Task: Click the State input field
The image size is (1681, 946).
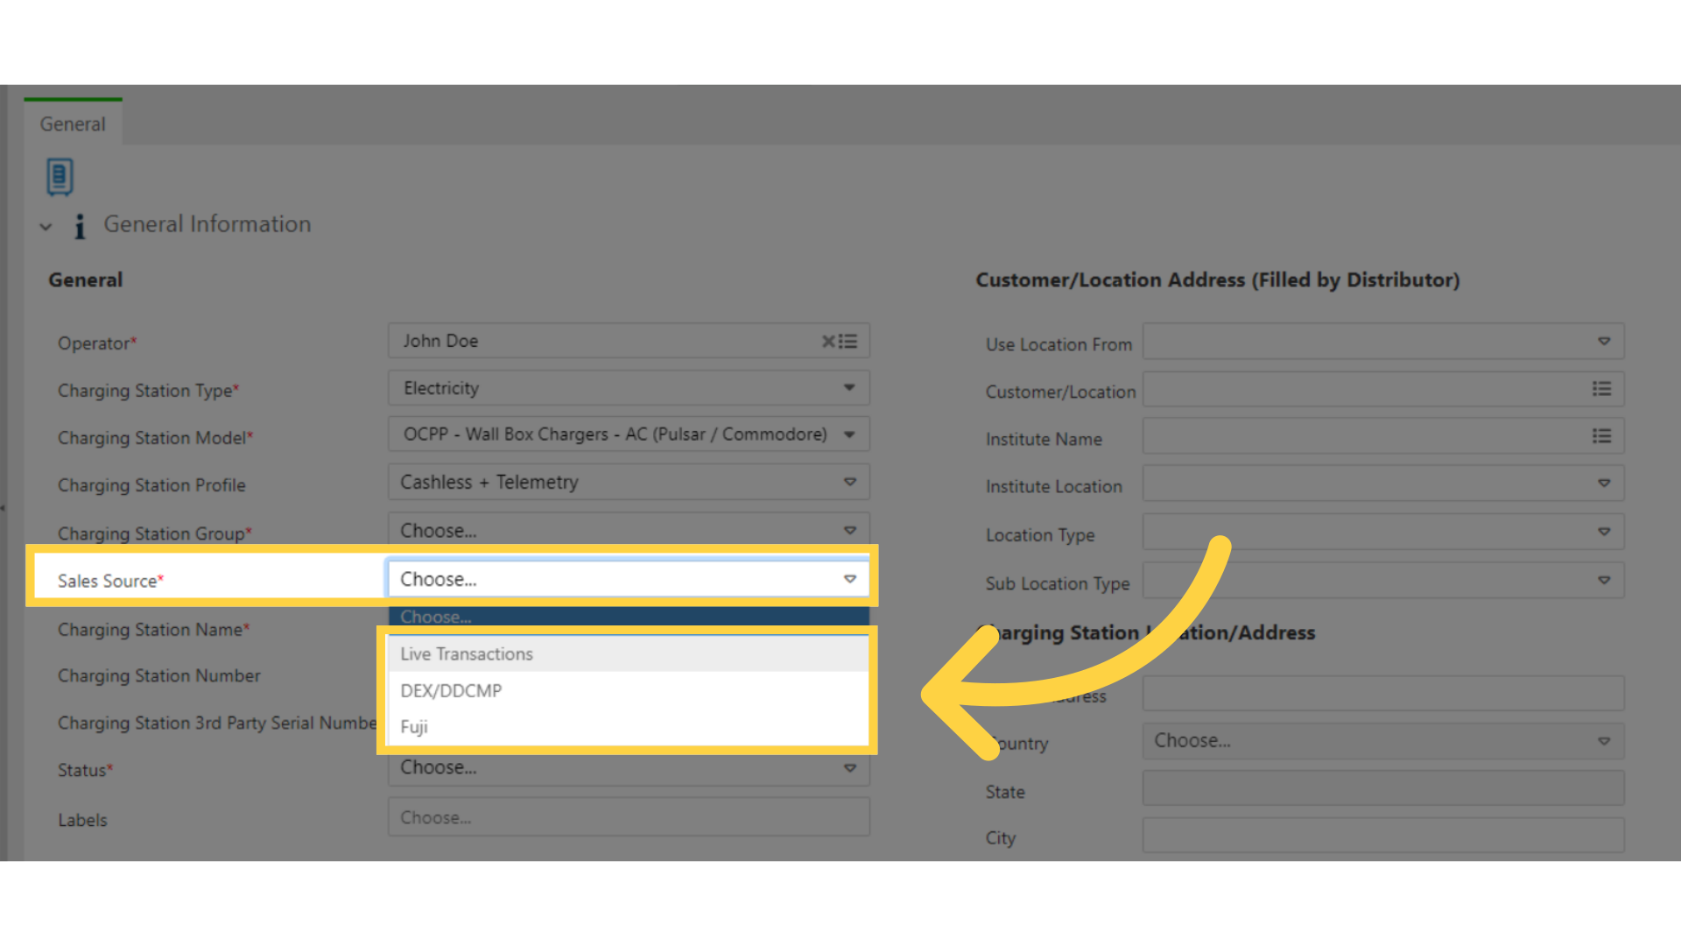Action: [1383, 788]
